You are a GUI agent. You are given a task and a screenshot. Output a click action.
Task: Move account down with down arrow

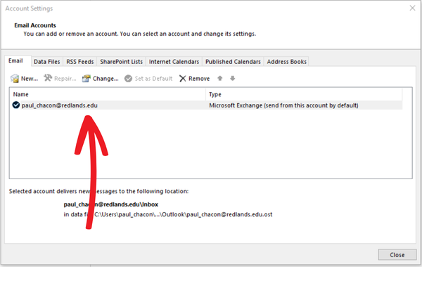[x=231, y=79]
